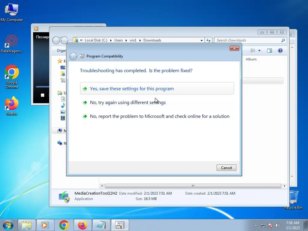This screenshot has height=231, width=308.
Task: Click the Videos library film icon
Action: click(63, 118)
